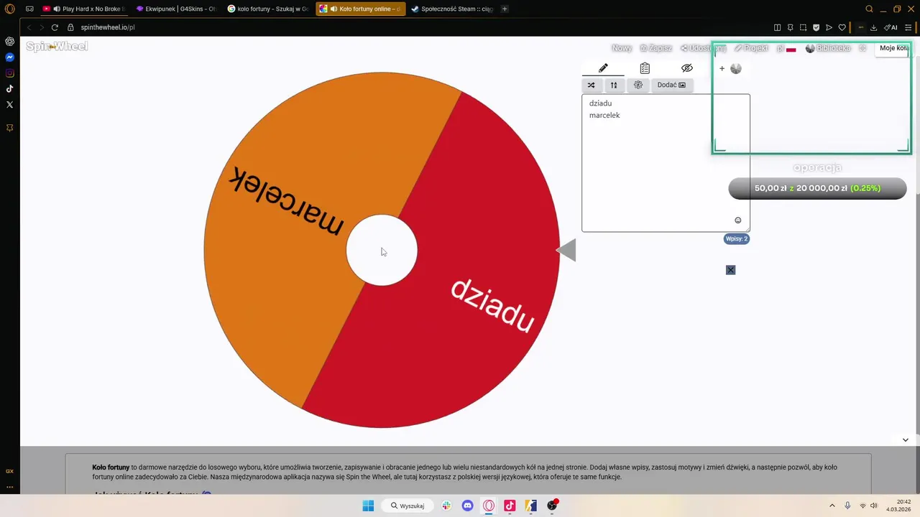Open the ad blocker shield icon
The image size is (920, 517).
(x=816, y=27)
